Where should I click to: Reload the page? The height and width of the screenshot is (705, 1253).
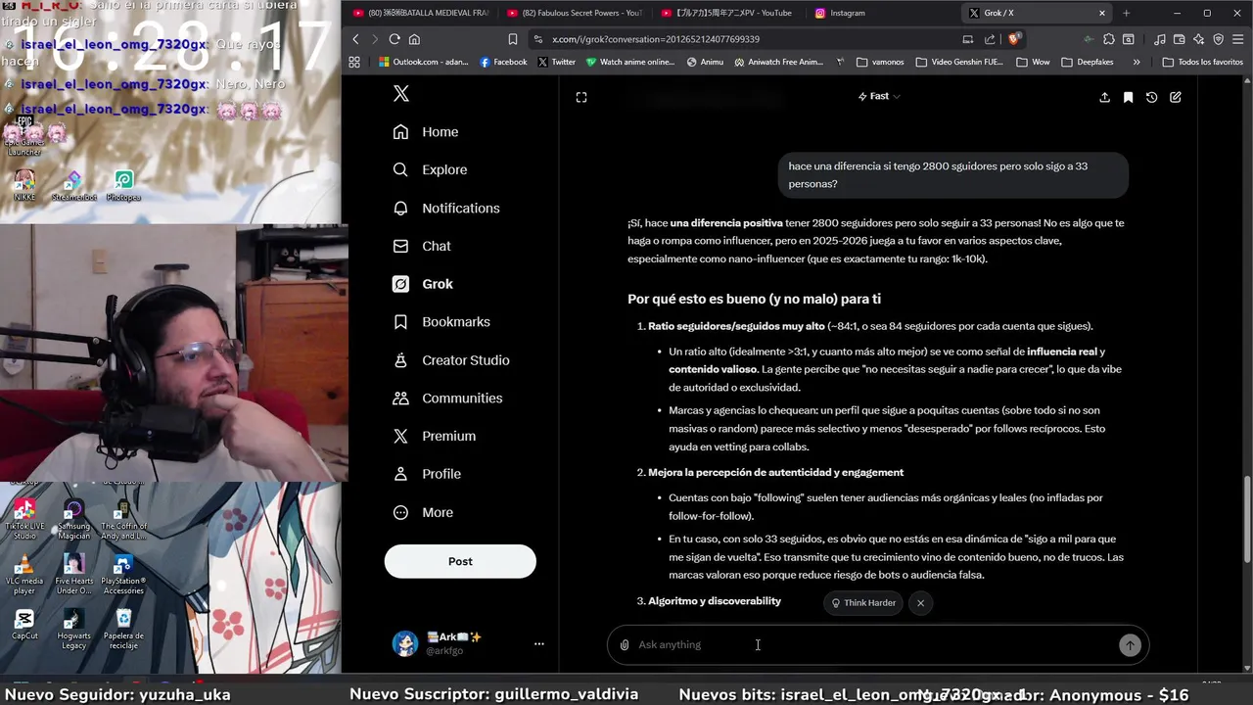[x=394, y=39]
